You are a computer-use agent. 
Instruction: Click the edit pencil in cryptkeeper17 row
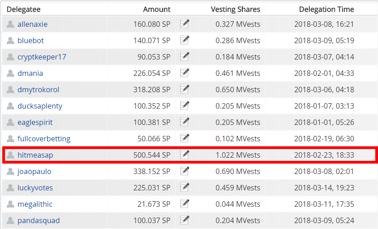pyautogui.click(x=184, y=56)
